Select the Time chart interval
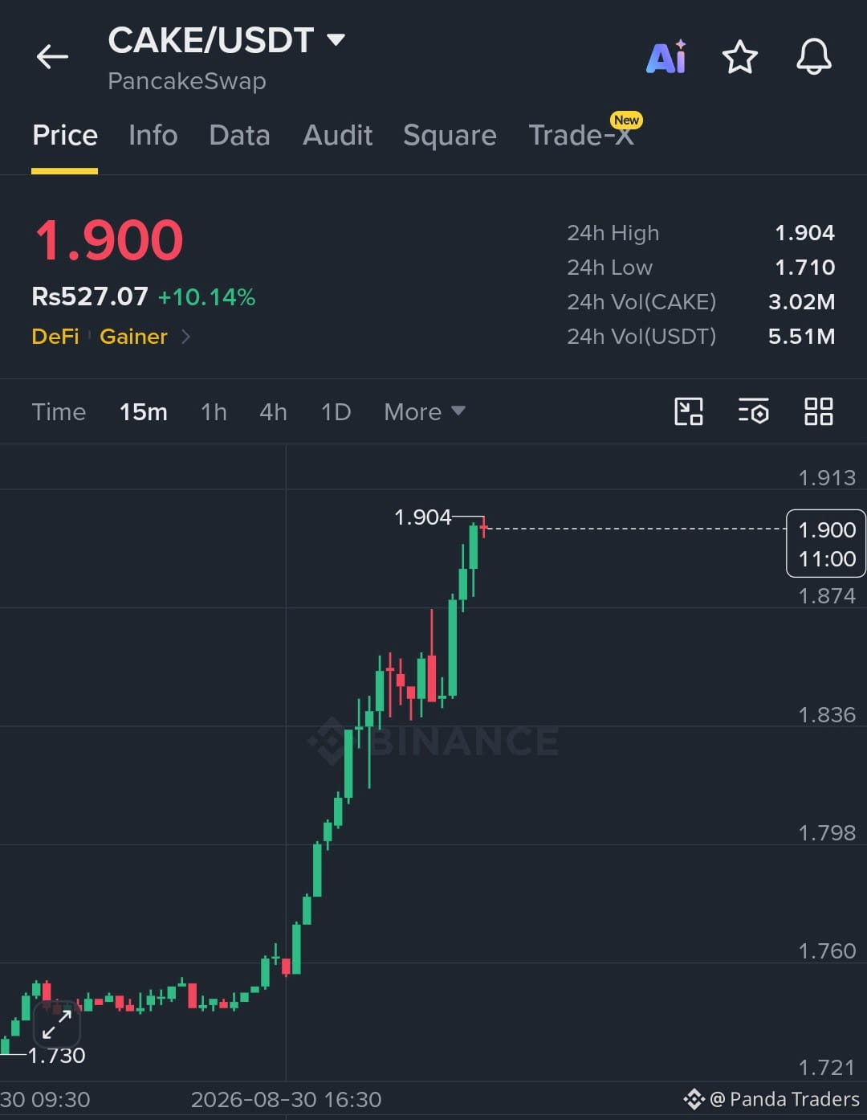This screenshot has height=1120, width=867. [x=59, y=412]
